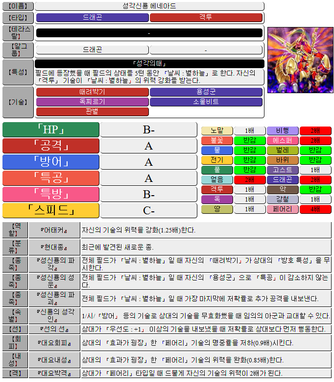Click the yellow 「스피드」 stat label
The width and height of the screenshot is (334, 382).
coord(51,210)
